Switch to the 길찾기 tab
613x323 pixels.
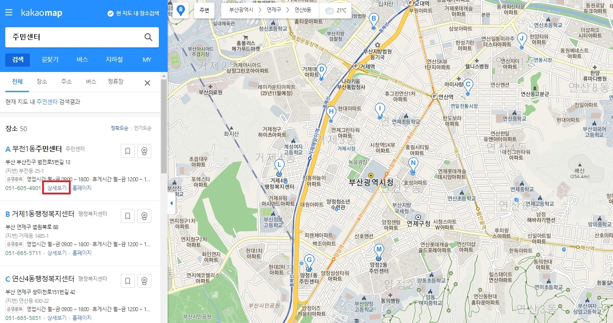pyautogui.click(x=50, y=60)
